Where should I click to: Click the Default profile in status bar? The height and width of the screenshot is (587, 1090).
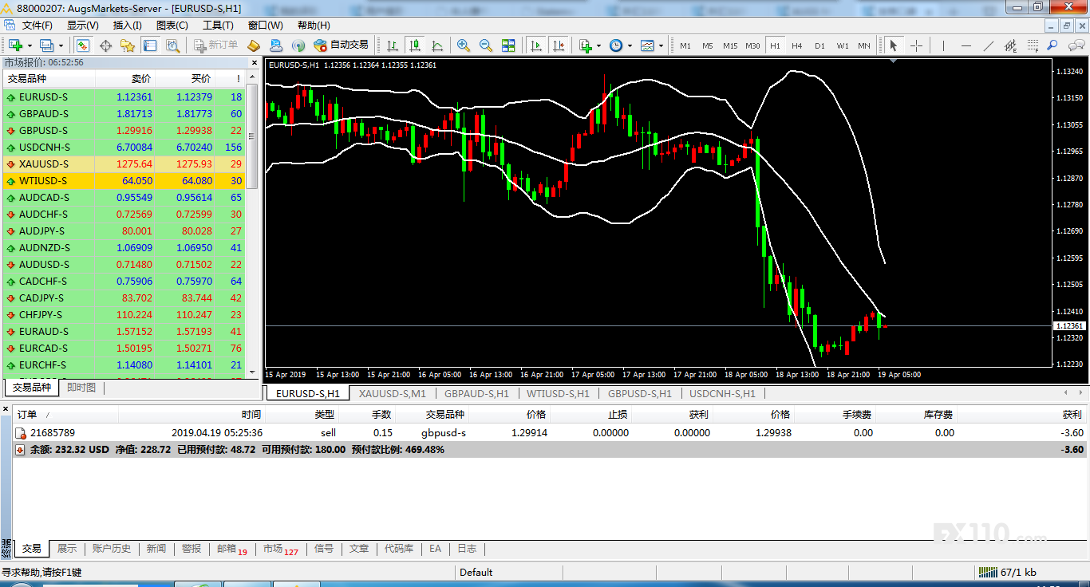click(476, 572)
